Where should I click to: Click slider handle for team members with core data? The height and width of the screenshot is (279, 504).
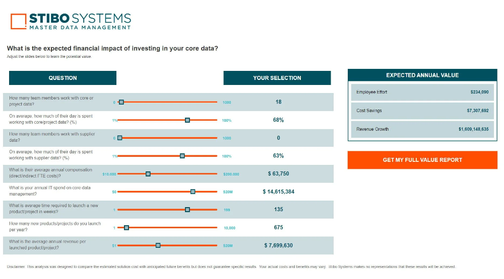point(121,102)
